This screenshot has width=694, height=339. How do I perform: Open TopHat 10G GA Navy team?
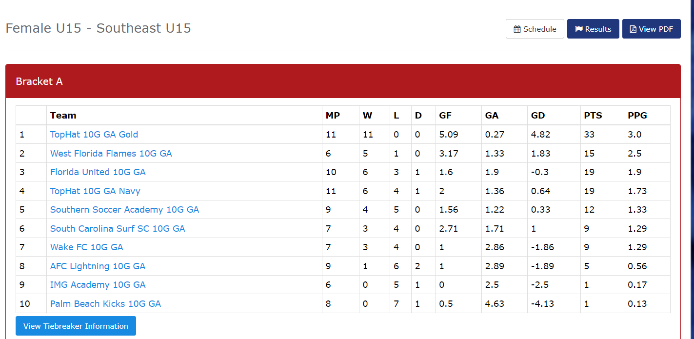tap(95, 191)
